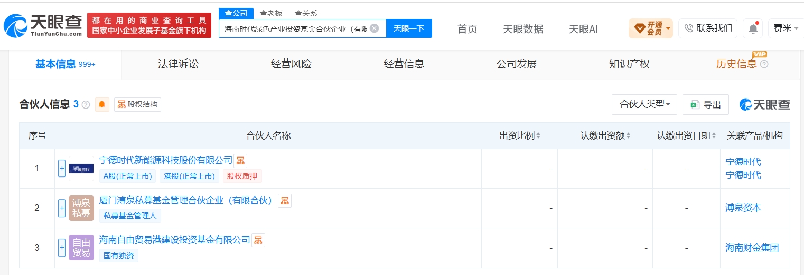This screenshot has width=804, height=275.
Task: Click the 国有独资 tag
Action: 119,256
